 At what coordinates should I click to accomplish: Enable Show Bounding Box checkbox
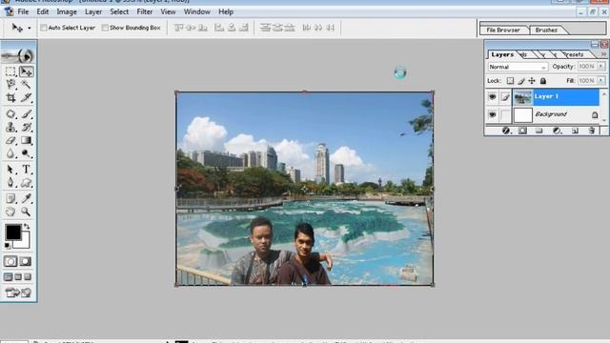point(105,28)
